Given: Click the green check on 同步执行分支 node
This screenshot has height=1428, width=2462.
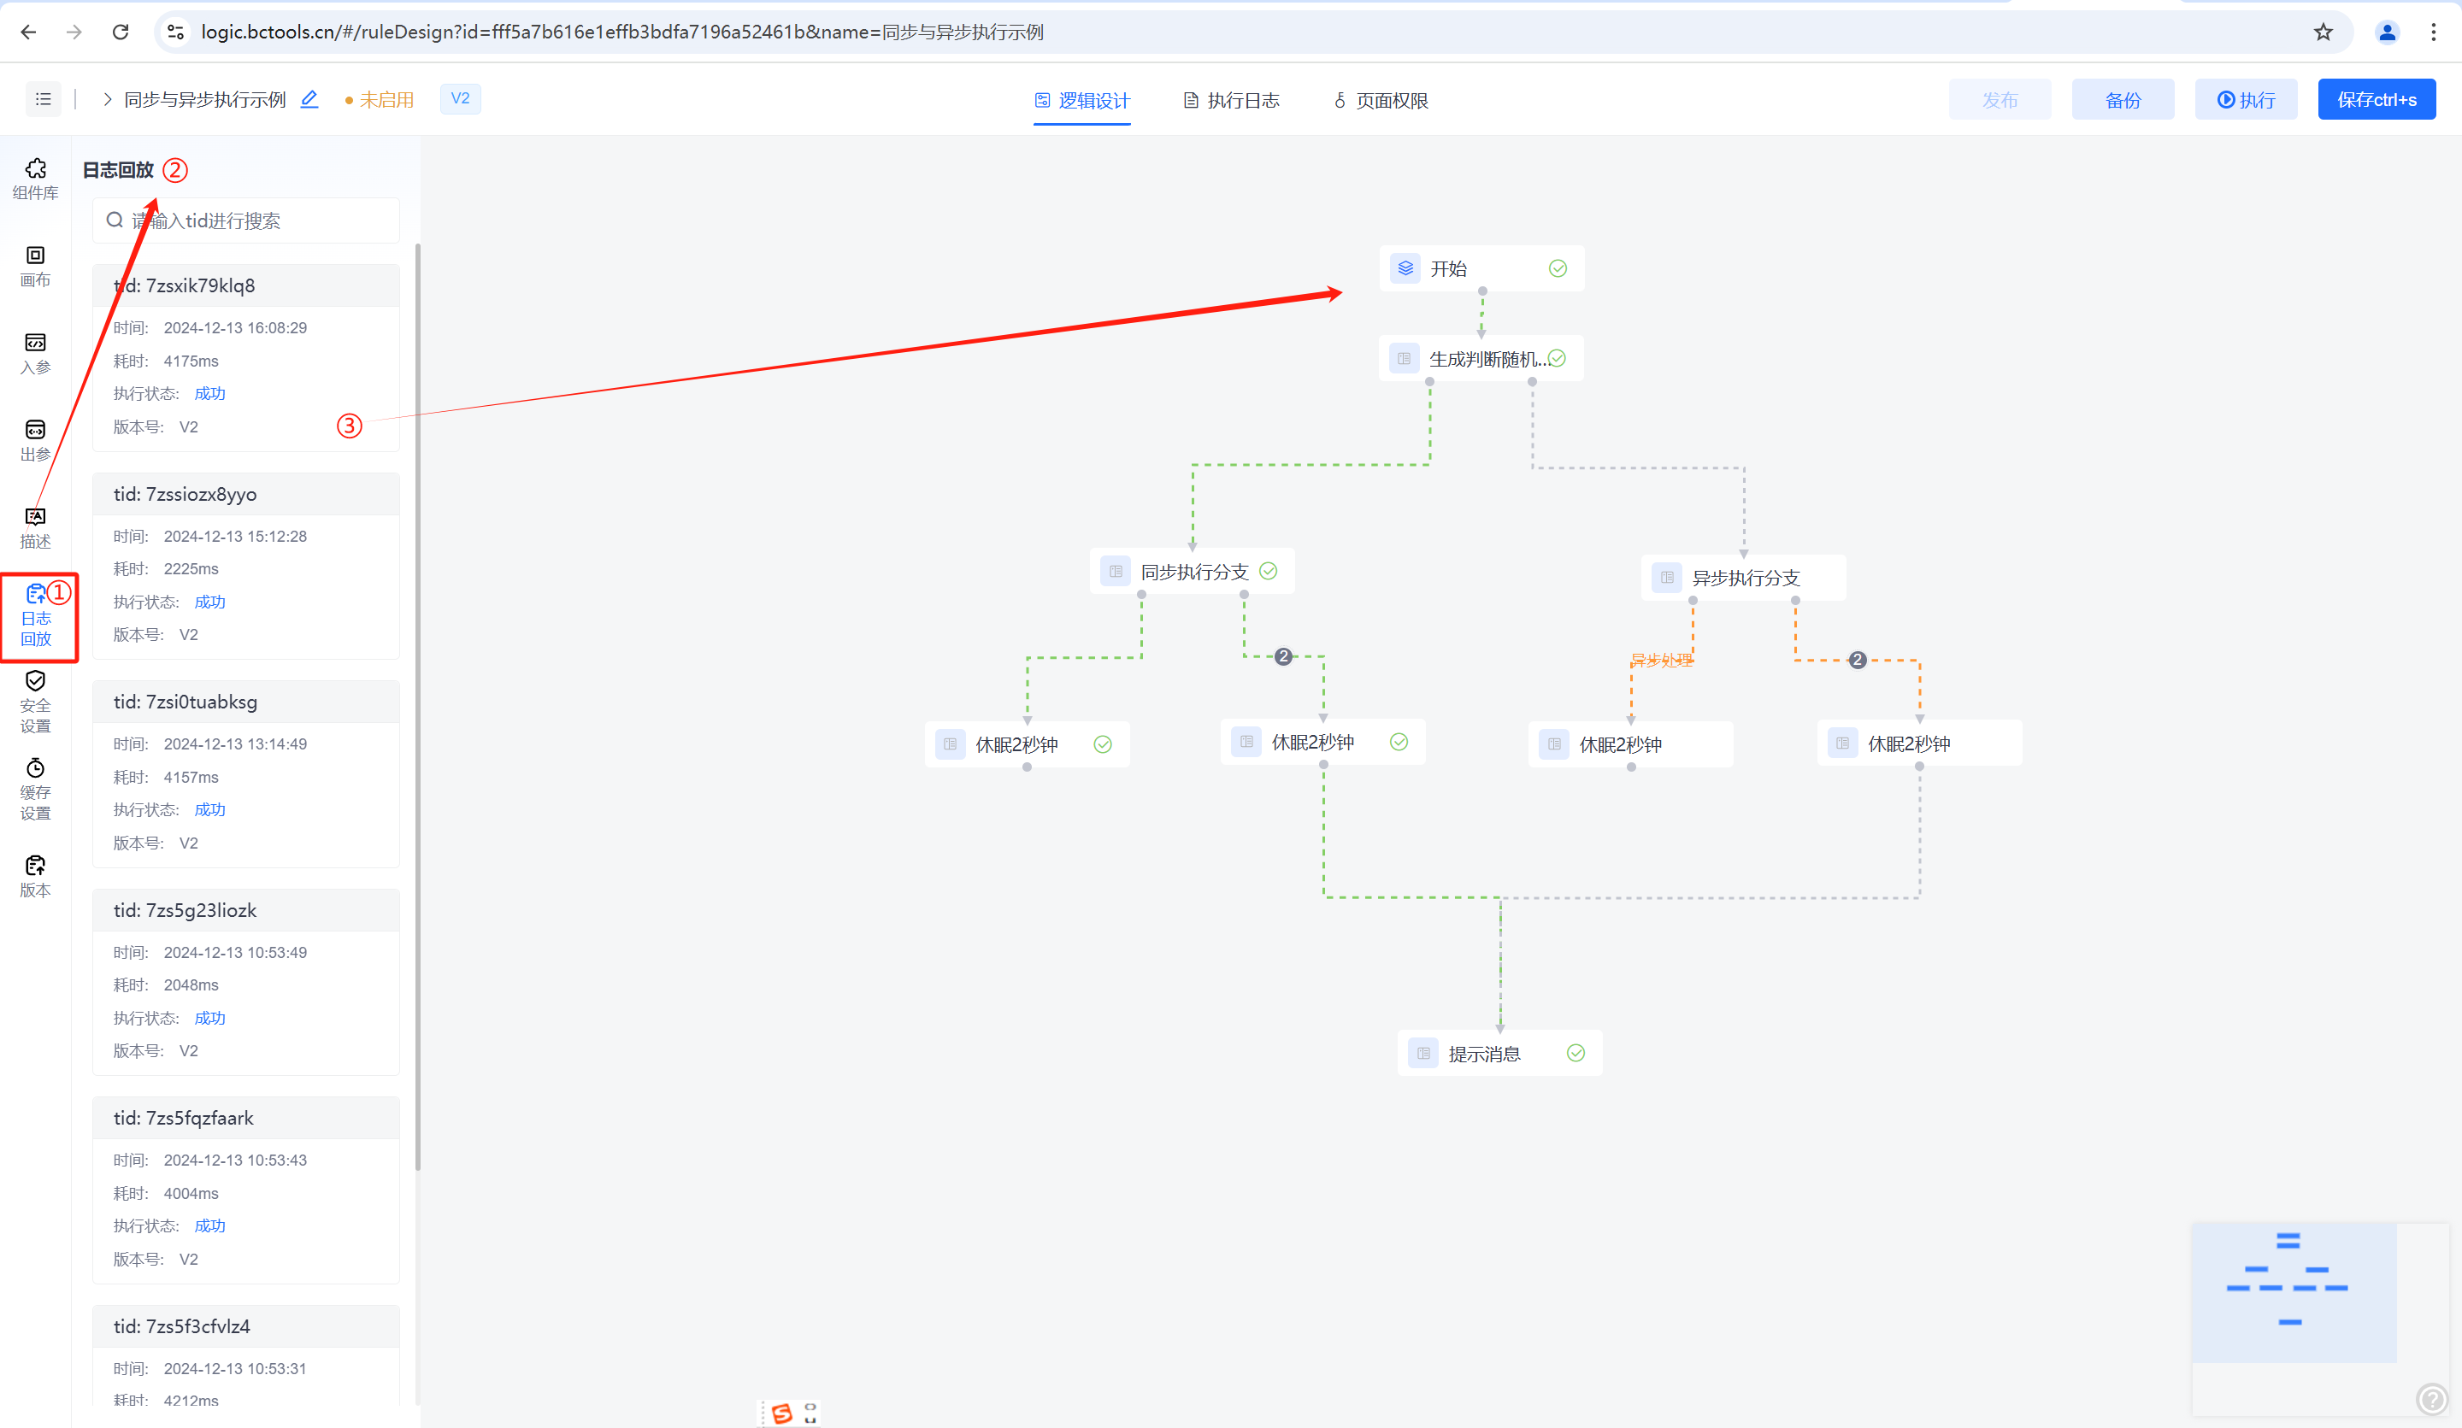Looking at the screenshot, I should click(1268, 572).
